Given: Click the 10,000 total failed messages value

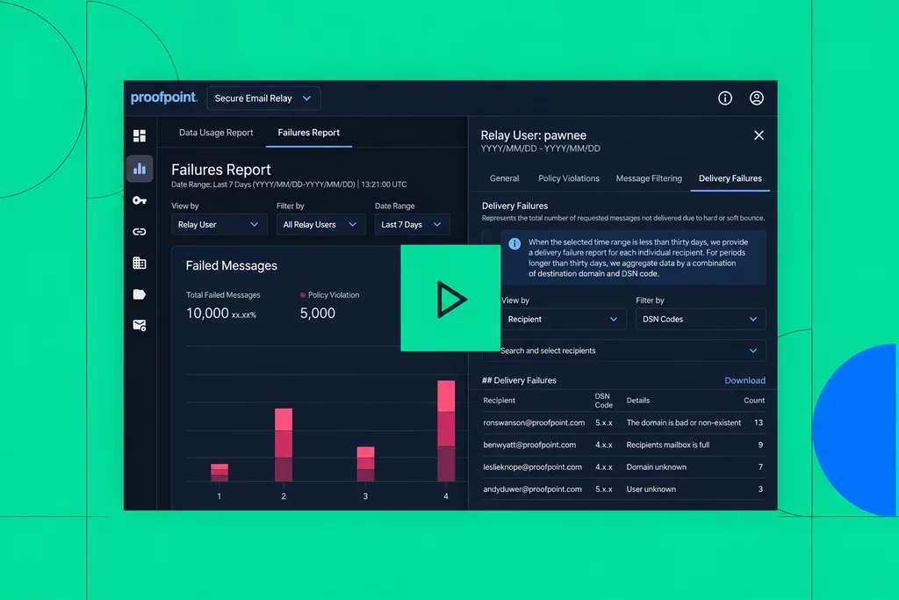Looking at the screenshot, I should point(207,314).
